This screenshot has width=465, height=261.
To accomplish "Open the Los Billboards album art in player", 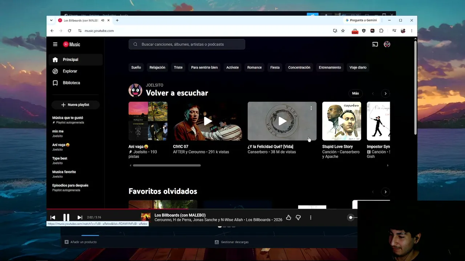I will coord(146,217).
